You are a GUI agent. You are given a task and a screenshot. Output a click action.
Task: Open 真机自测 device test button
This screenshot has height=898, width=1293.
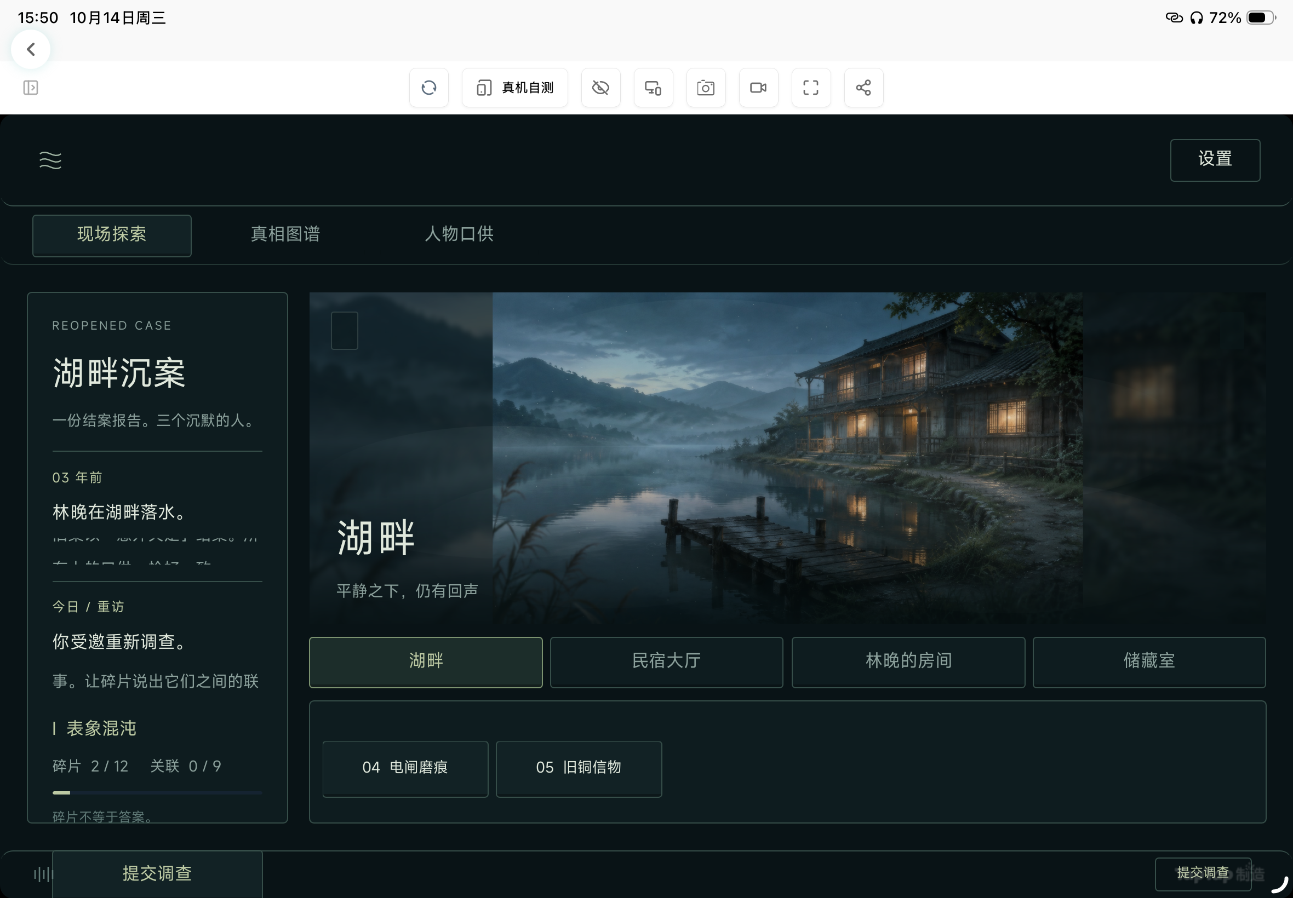(515, 88)
